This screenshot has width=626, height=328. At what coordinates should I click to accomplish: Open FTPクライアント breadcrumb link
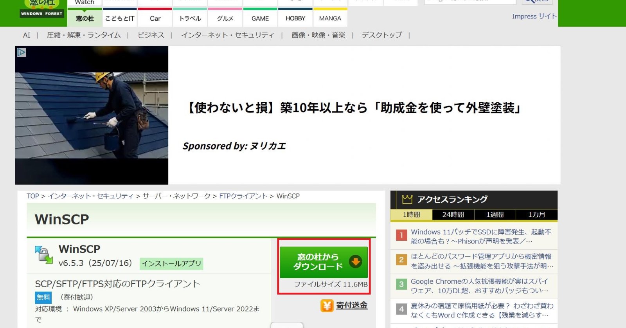tap(243, 196)
